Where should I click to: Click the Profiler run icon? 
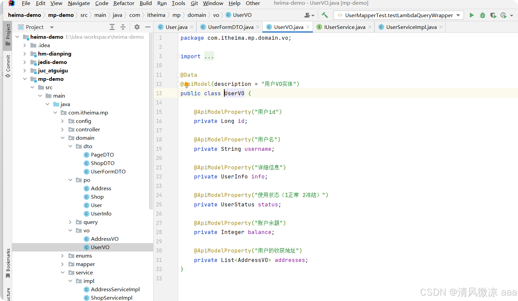[x=504, y=15]
